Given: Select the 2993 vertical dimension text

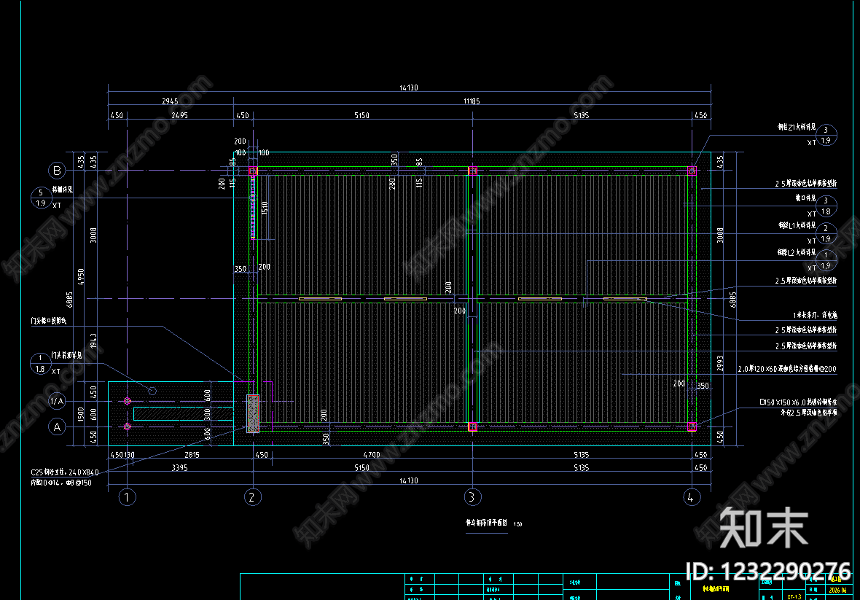Looking at the screenshot, I should [720, 364].
